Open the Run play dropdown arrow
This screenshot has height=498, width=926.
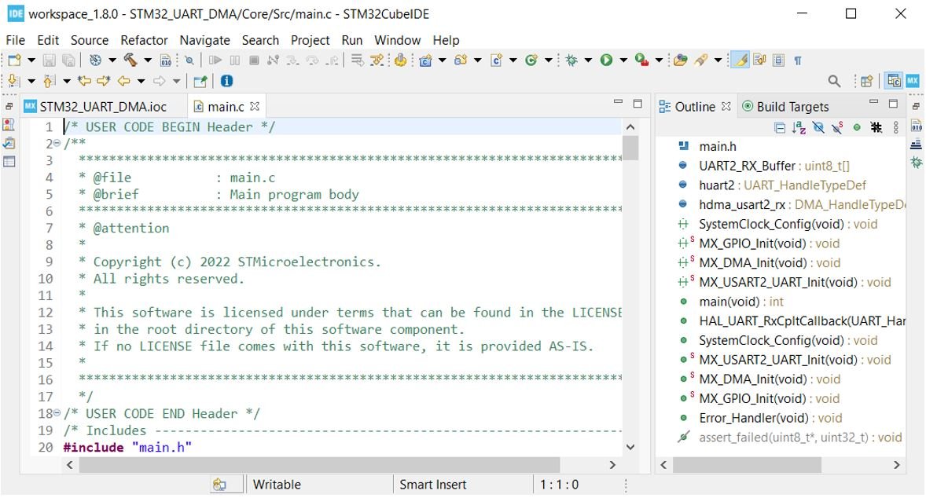tap(623, 60)
